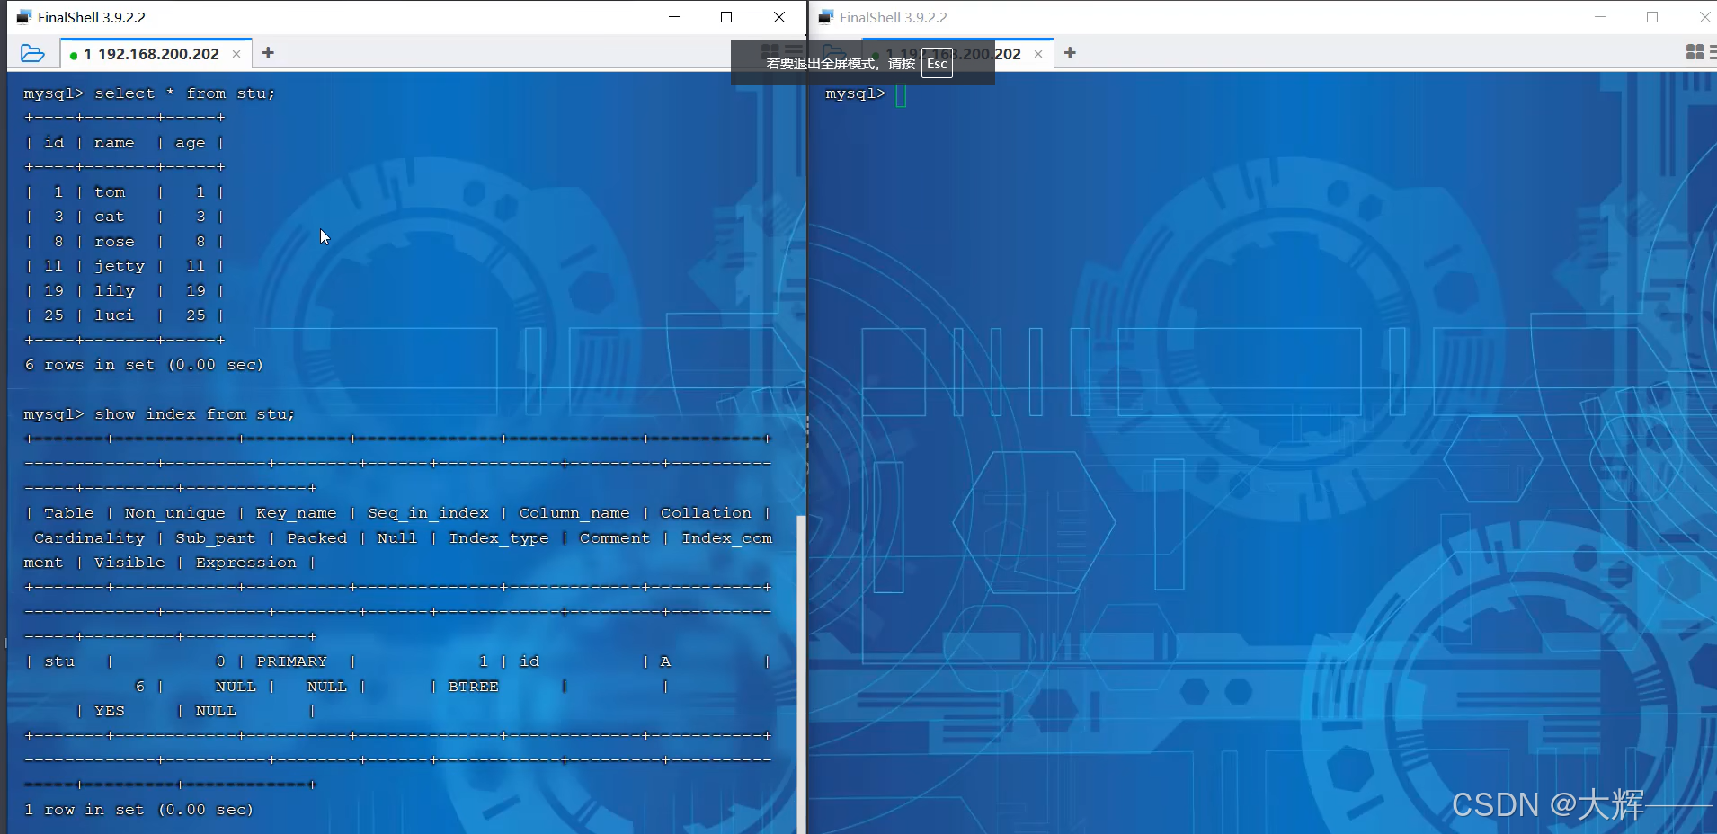
Task: Click '6 rows in set (0.00 sec)' text
Action: (x=144, y=365)
